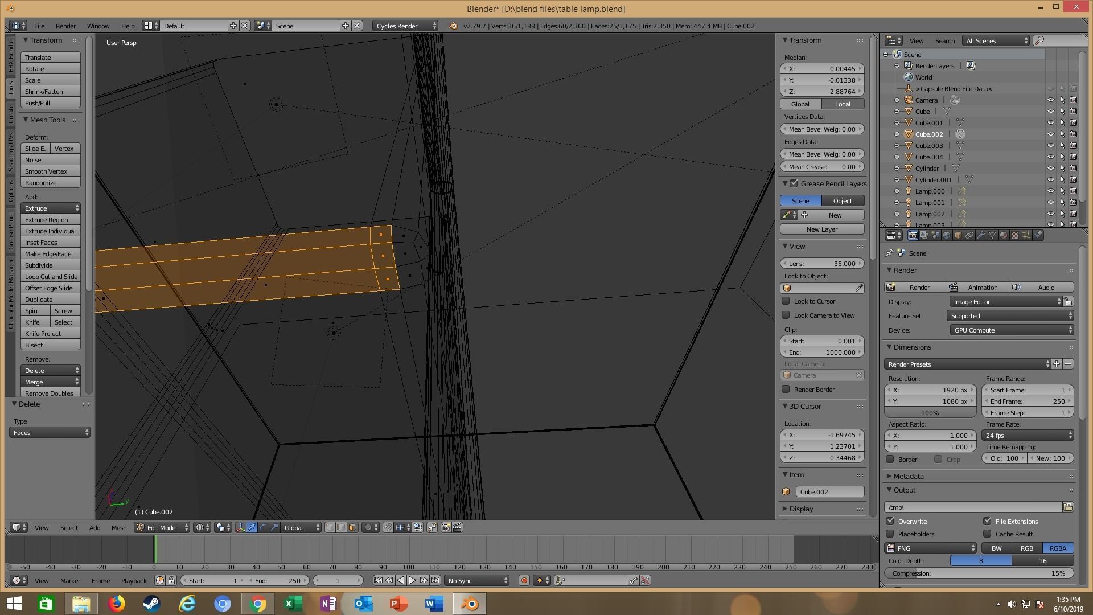Hide Cube.003 using its eye icon
Screen dimensions: 1093x615
click(x=1051, y=145)
